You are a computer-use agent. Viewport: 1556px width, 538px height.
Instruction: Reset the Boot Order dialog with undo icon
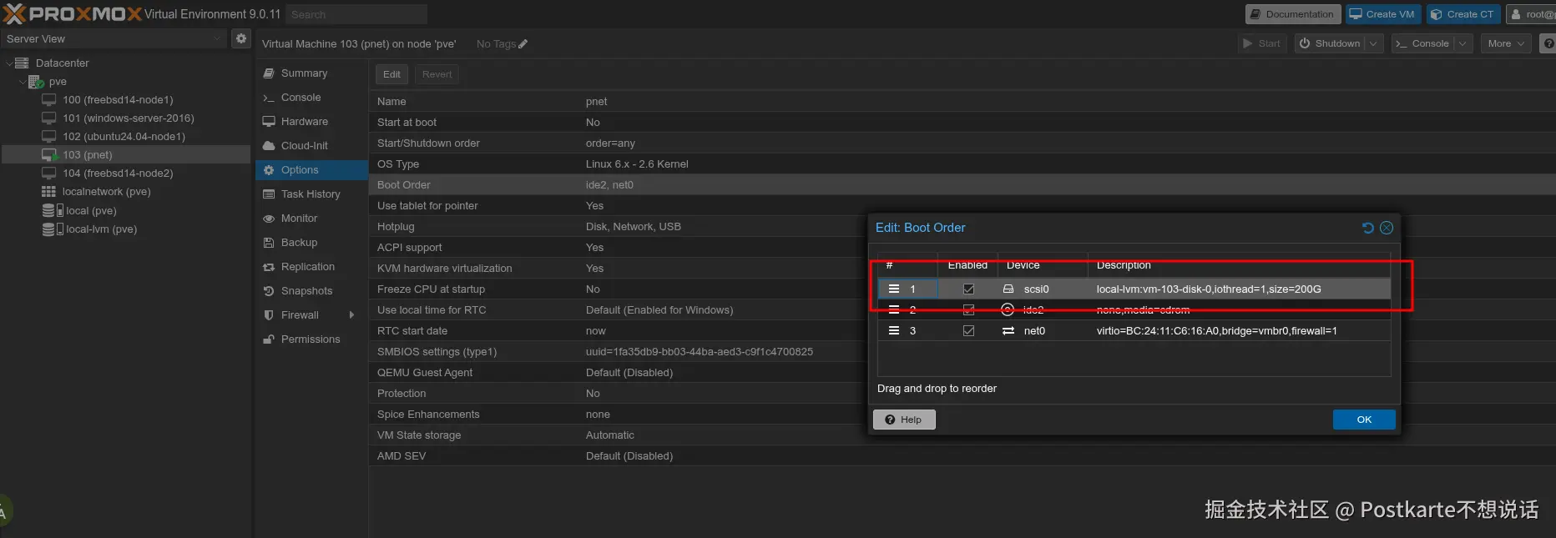1367,228
